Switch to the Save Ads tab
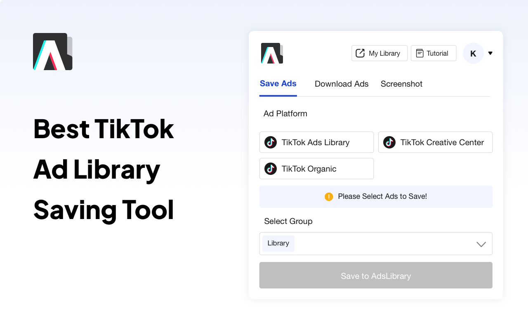 click(278, 84)
